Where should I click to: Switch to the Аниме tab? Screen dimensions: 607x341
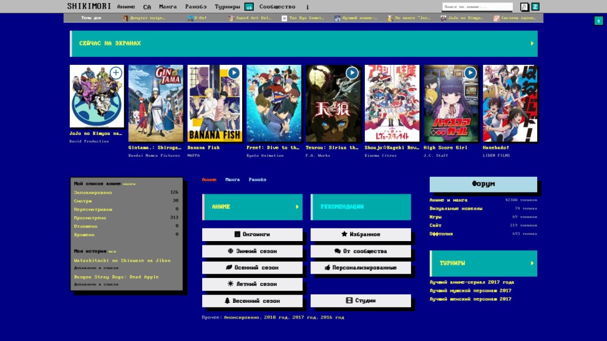tap(209, 179)
